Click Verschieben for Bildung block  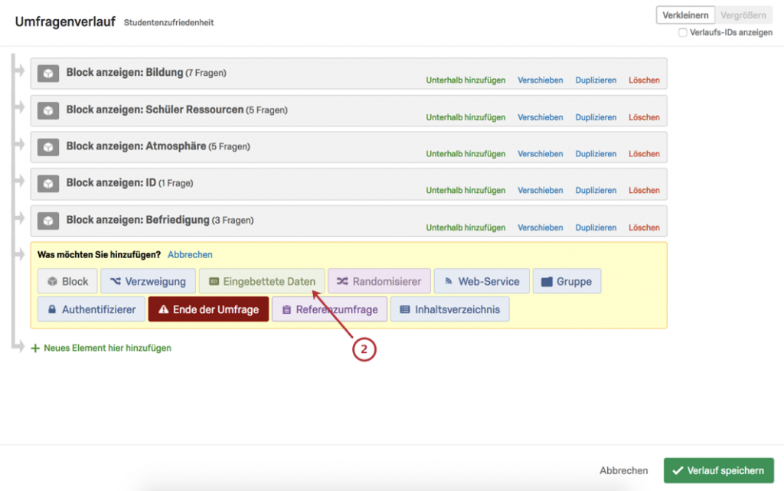click(540, 80)
